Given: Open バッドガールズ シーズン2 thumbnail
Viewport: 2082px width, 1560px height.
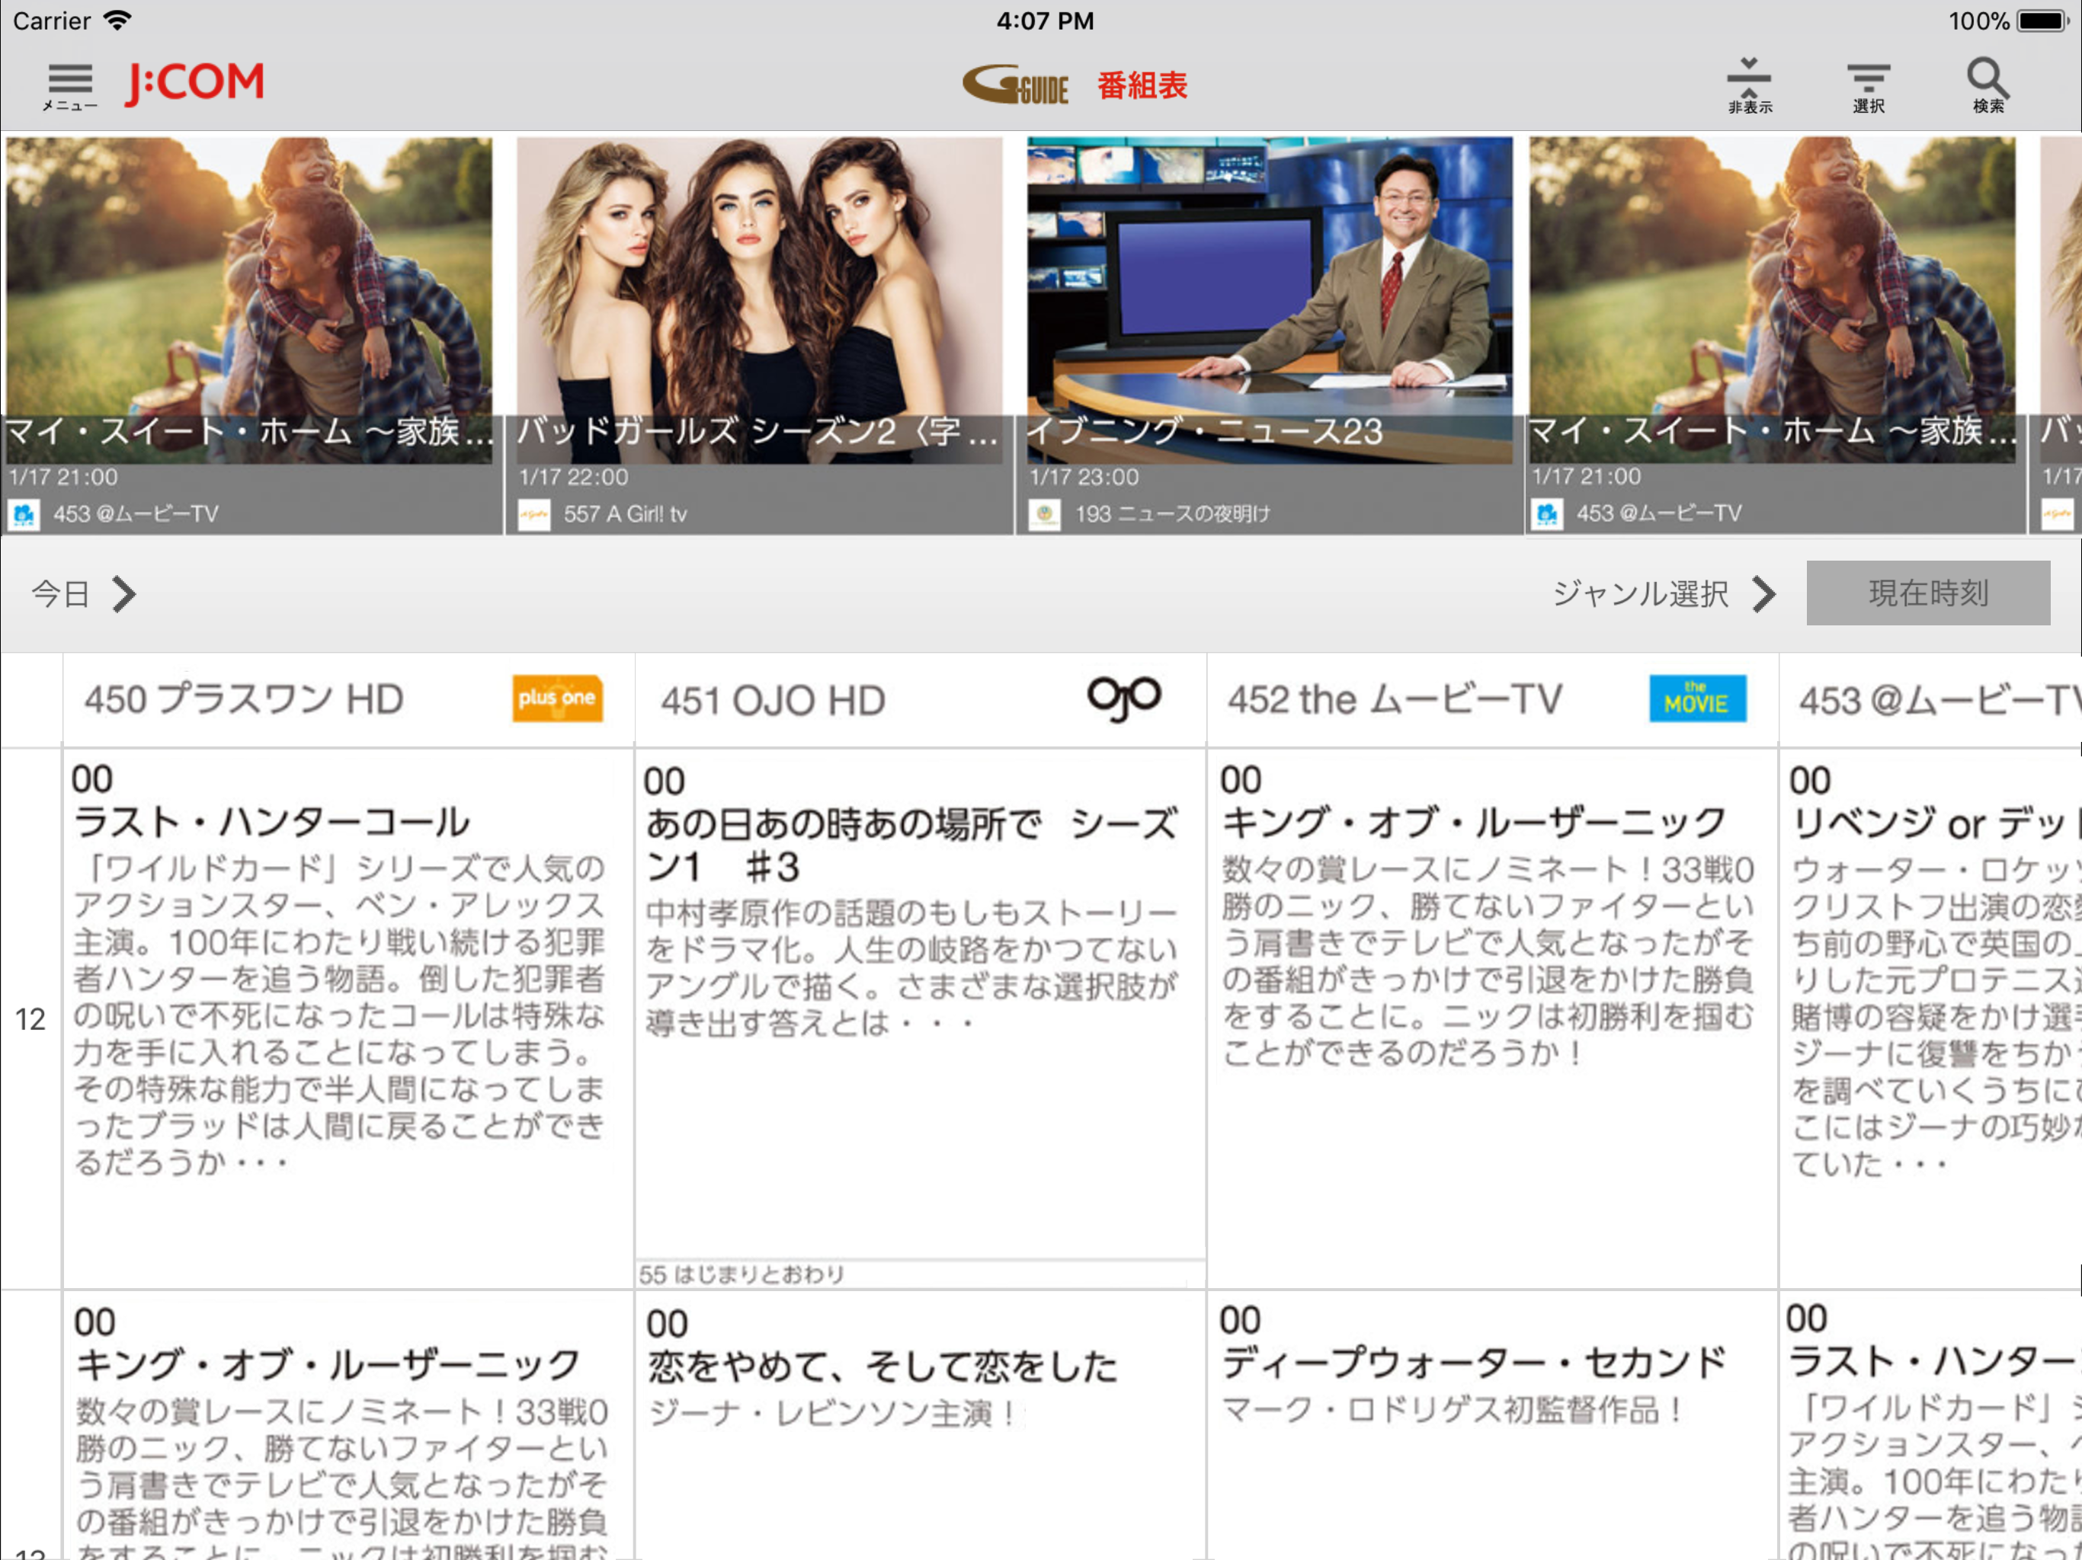Looking at the screenshot, I should (758, 299).
